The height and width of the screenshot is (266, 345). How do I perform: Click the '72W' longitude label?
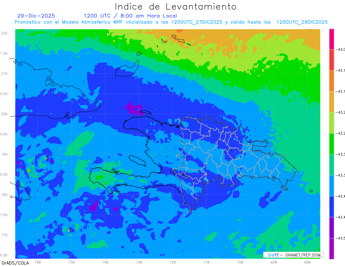172,262
